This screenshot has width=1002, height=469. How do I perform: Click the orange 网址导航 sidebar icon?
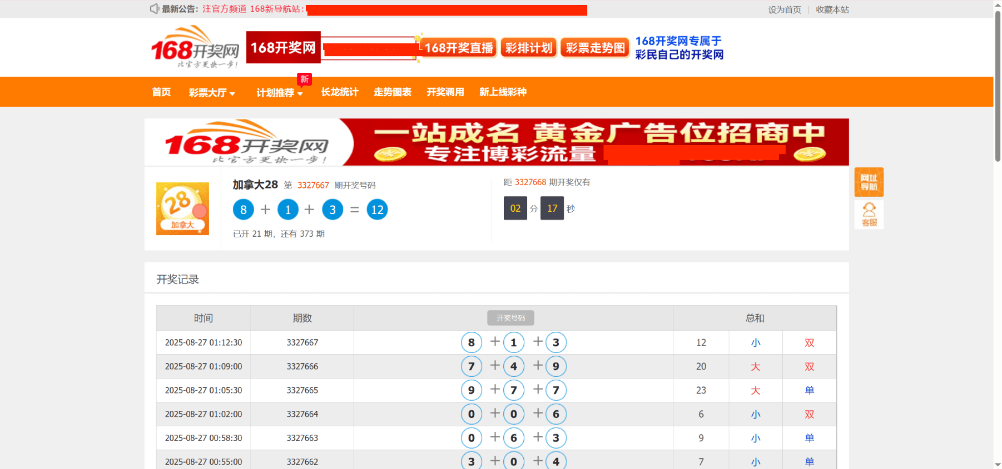tap(869, 182)
